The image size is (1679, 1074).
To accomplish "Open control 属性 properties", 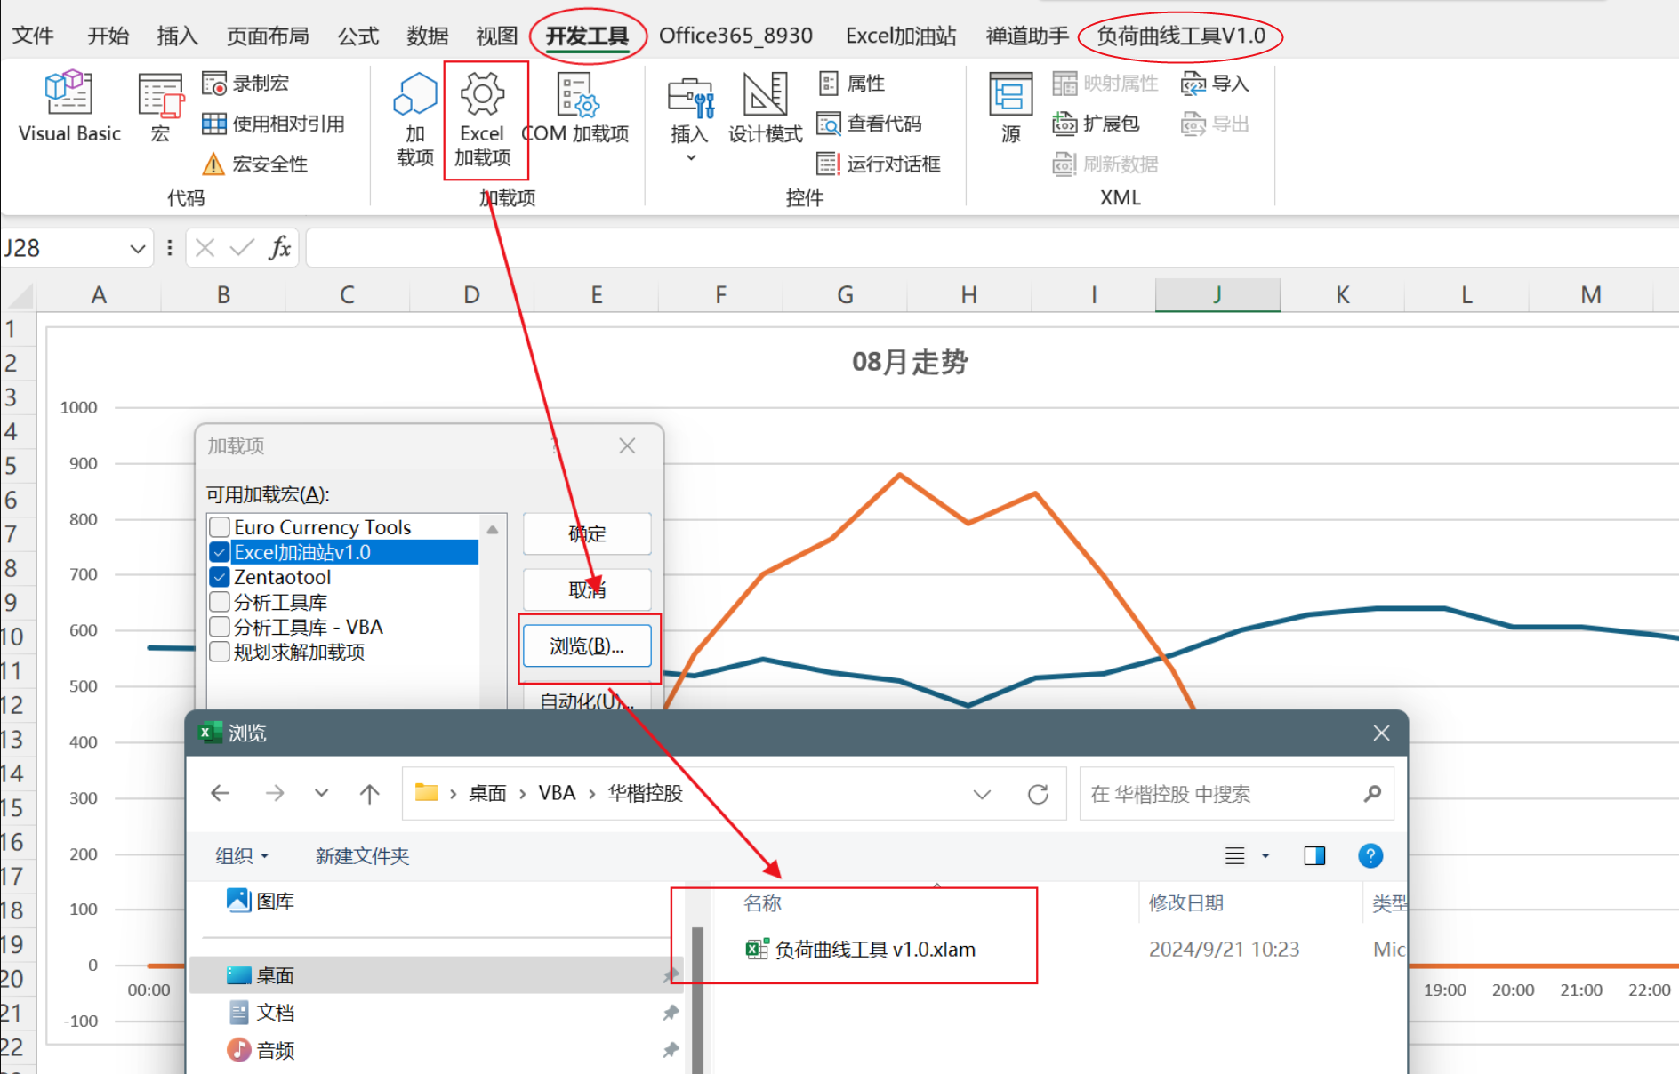I will (x=852, y=84).
